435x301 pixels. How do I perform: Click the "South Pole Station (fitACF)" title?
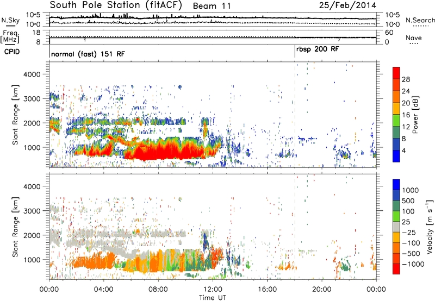[116, 5]
